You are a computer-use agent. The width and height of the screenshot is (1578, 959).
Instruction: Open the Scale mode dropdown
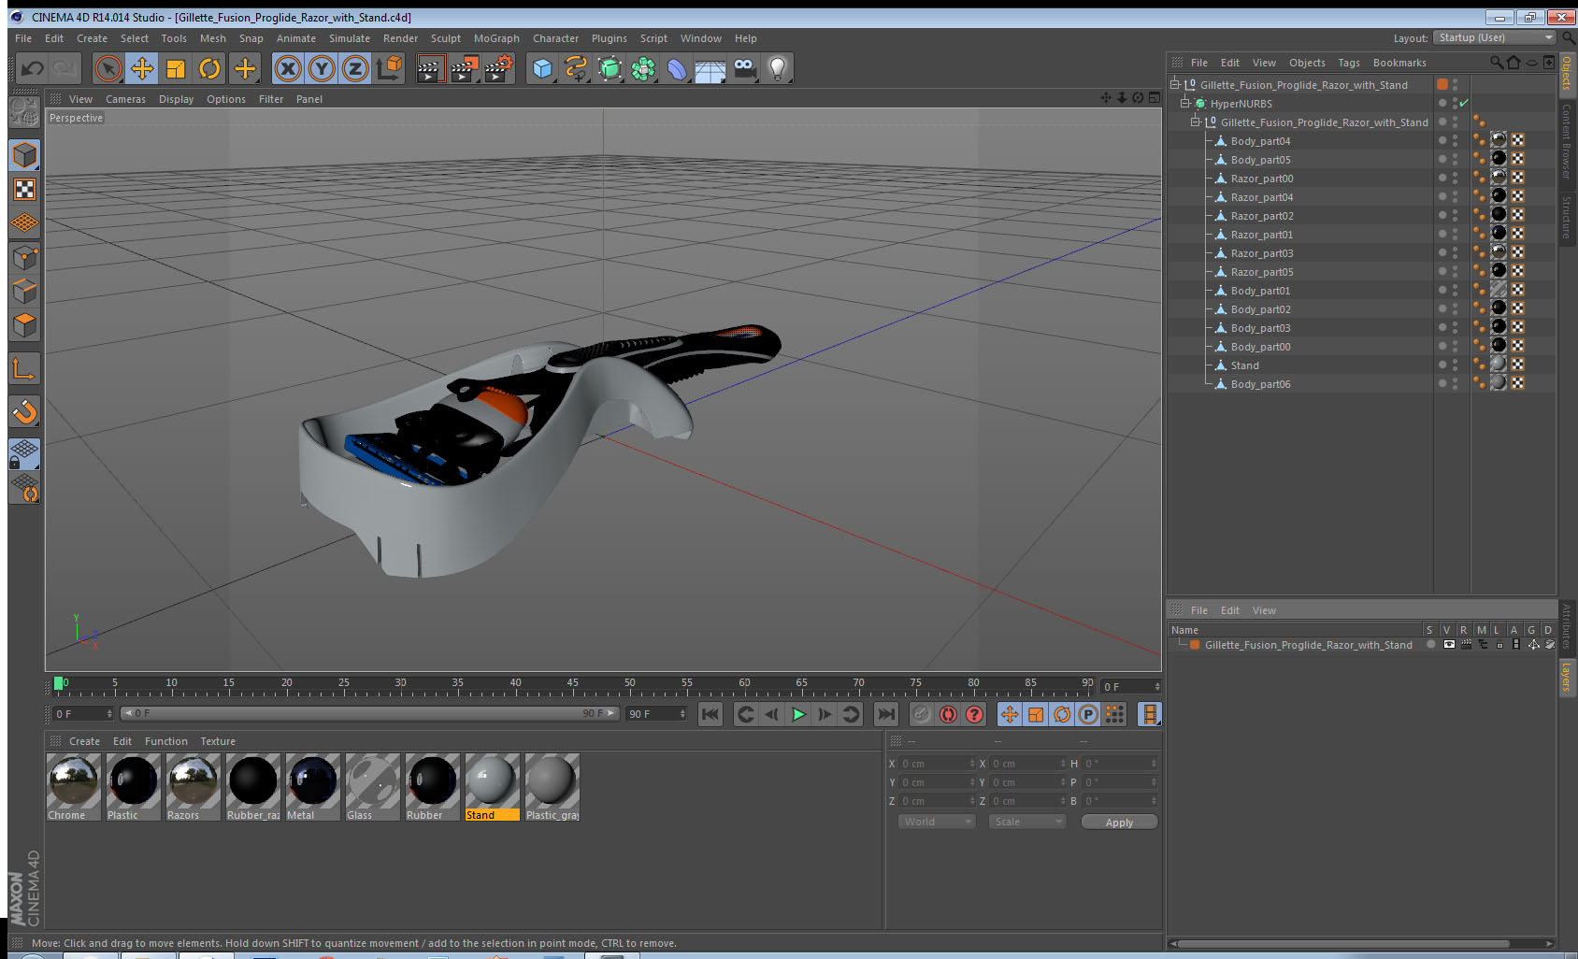(1027, 822)
